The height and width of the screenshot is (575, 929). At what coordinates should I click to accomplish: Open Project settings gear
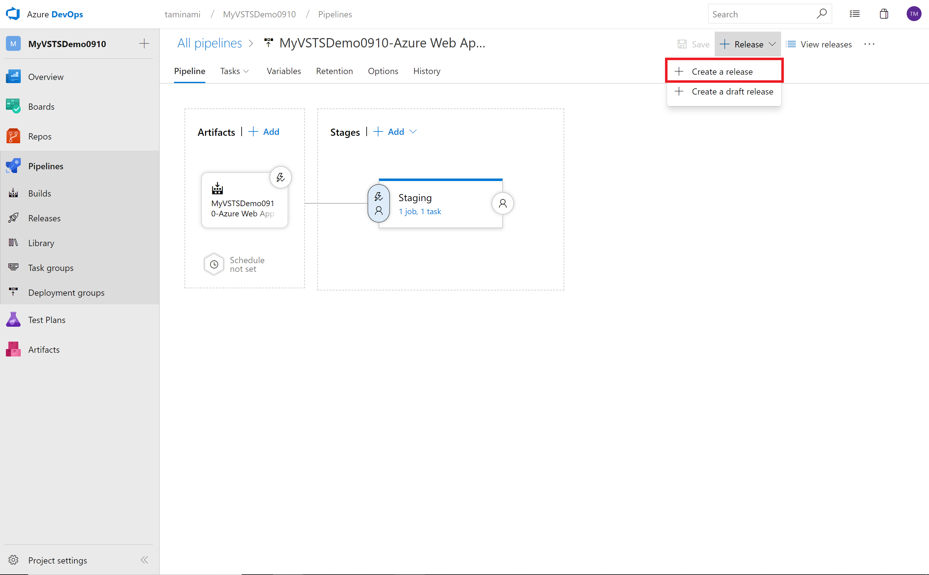pos(13,560)
